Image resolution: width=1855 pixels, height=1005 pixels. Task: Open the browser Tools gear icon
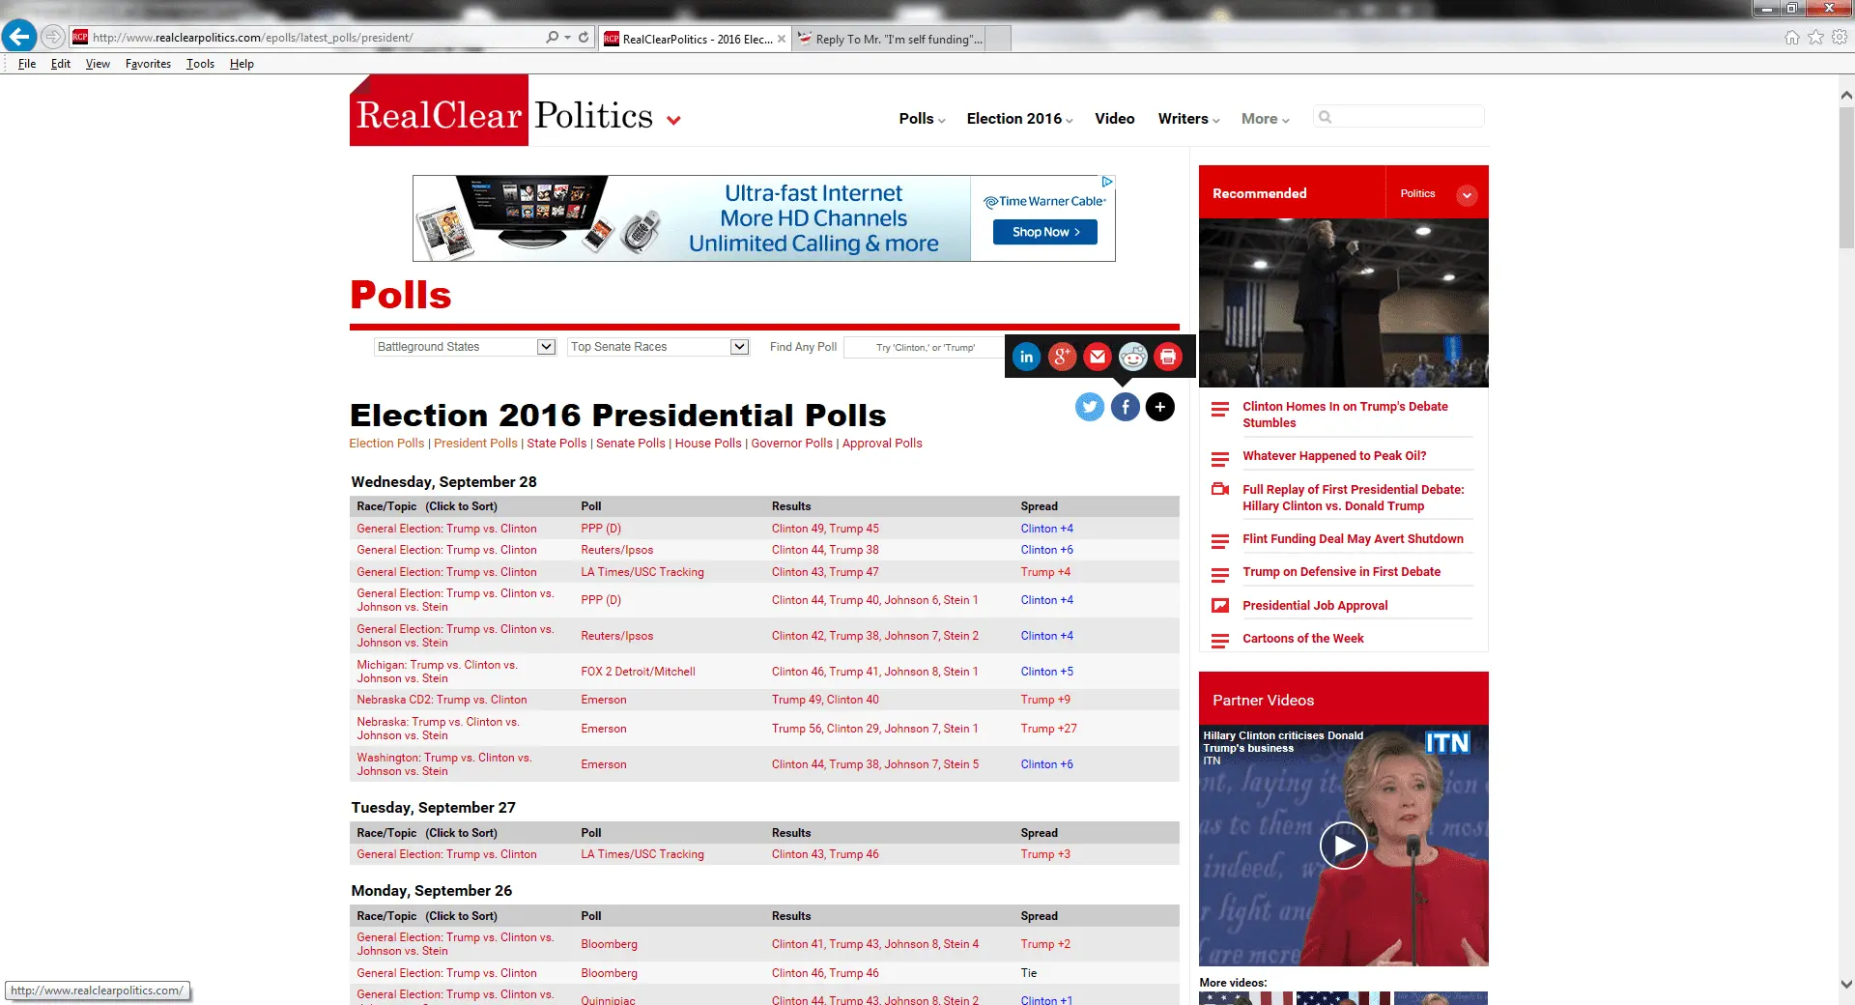coord(1840,38)
